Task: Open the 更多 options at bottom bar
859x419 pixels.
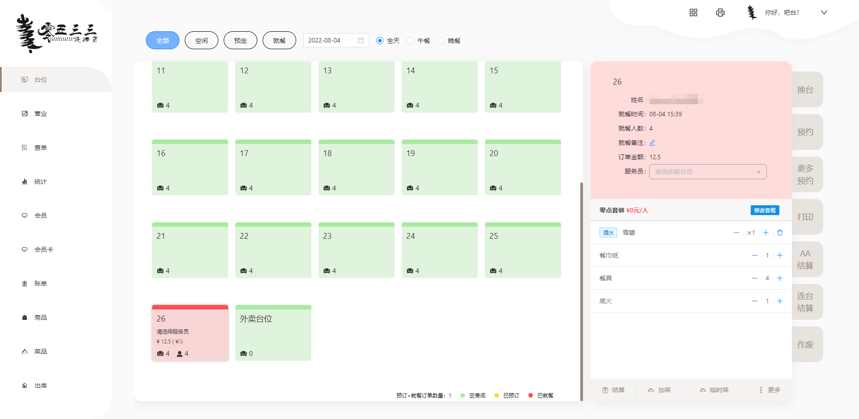Action: (770, 390)
